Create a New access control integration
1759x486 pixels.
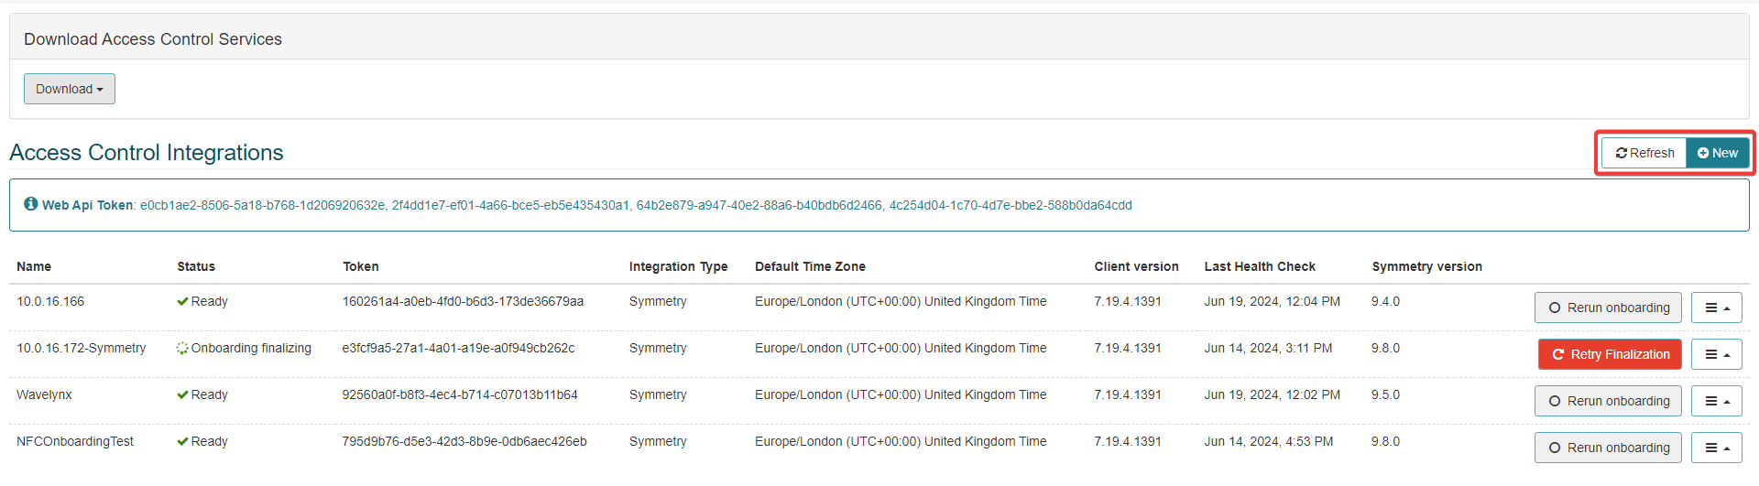point(1717,153)
